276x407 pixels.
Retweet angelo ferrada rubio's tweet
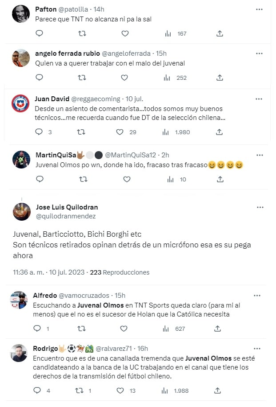(82, 78)
